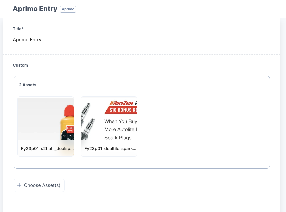This screenshot has width=286, height=212.
Task: Click the Aprimo badge next to the heading
Action: pyautogui.click(x=68, y=9)
